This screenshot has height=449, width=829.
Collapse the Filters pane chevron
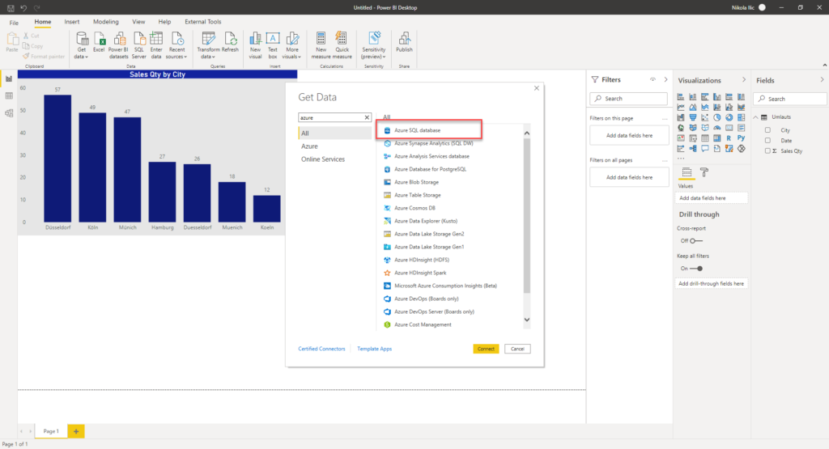pyautogui.click(x=665, y=80)
